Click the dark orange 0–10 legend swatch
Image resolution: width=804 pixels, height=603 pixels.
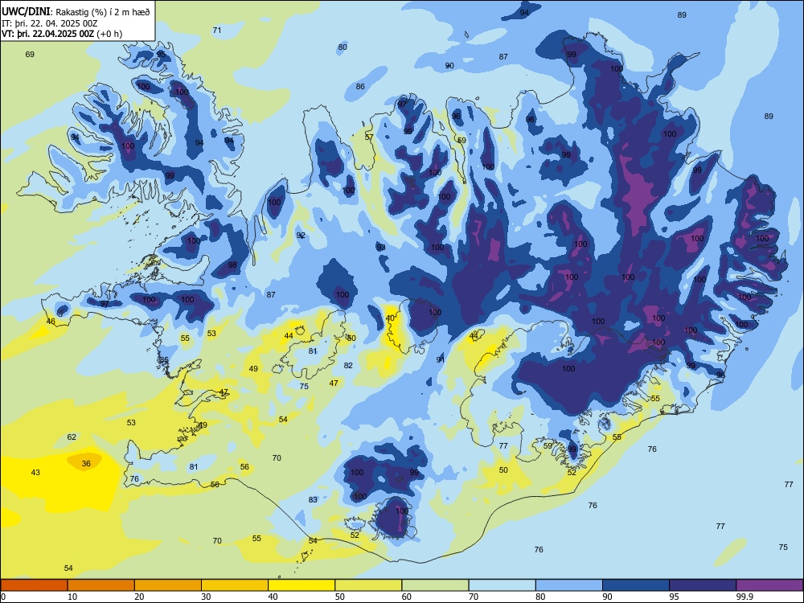(35, 585)
